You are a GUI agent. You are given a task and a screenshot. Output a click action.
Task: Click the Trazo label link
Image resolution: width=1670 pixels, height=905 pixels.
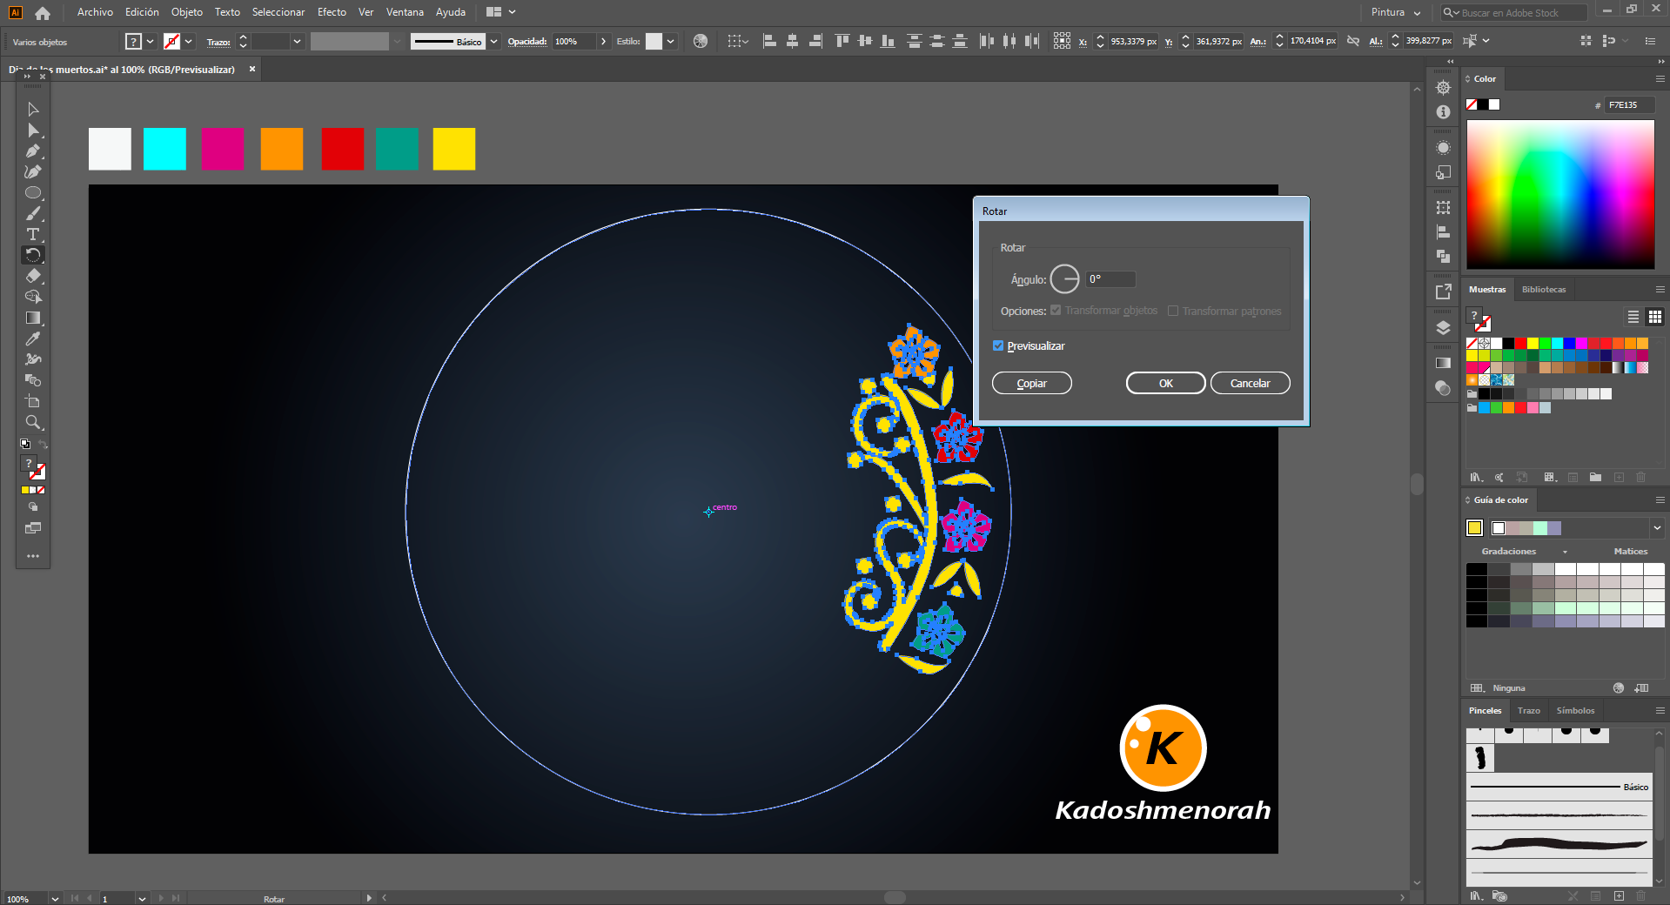pos(218,42)
